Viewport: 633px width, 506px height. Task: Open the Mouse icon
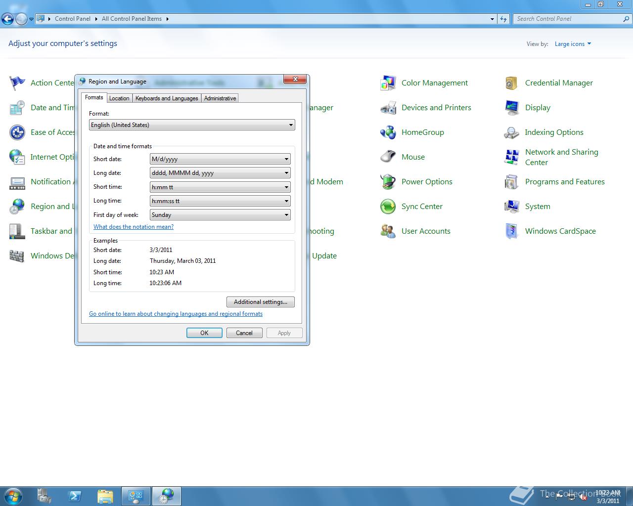coord(388,157)
